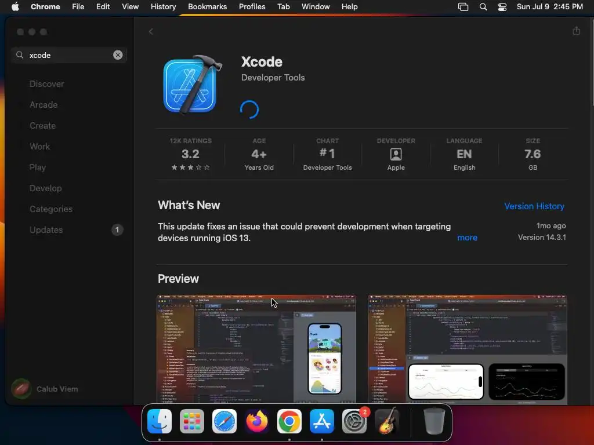
Task: Click the 7.6 GB size block
Action: [533, 154]
